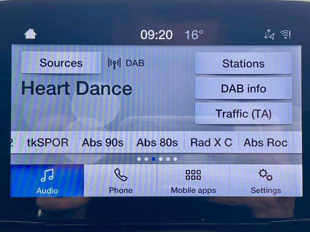Tune to Abs Roc preset

click(265, 142)
